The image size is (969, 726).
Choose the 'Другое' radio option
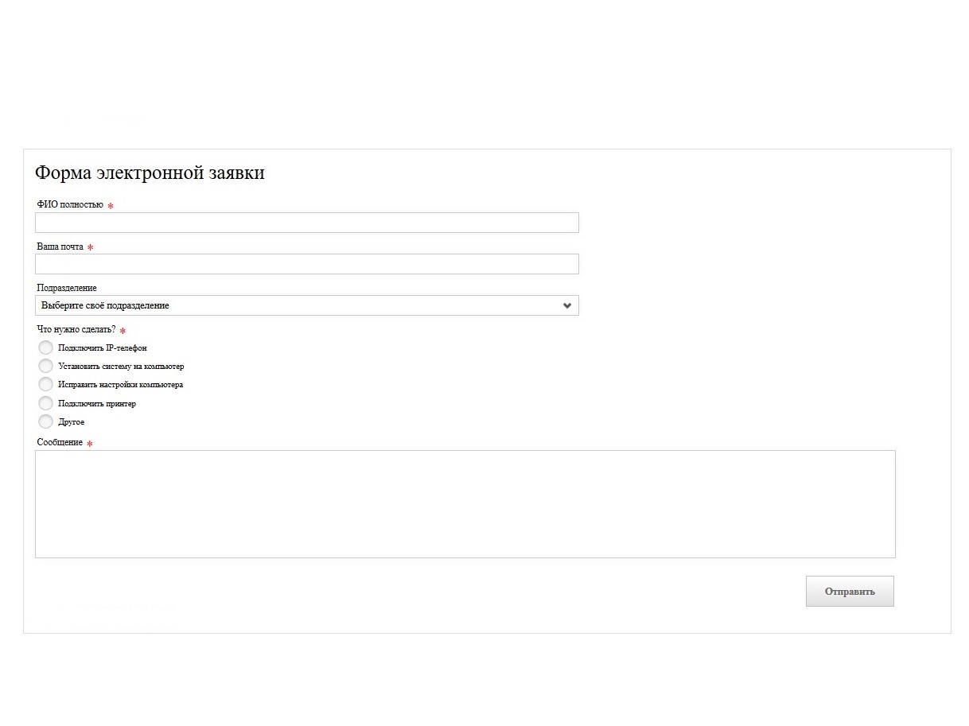(45, 421)
